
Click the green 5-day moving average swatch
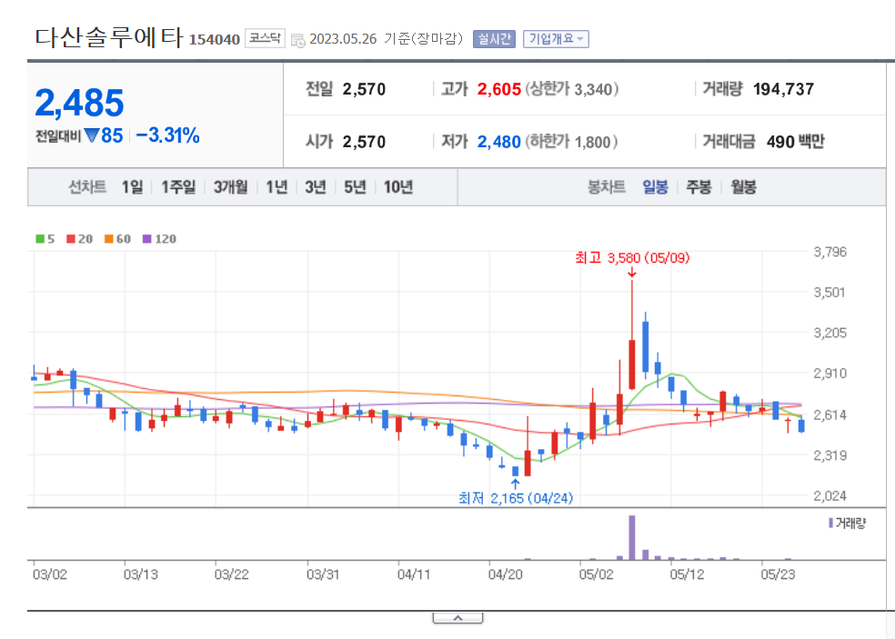[40, 239]
